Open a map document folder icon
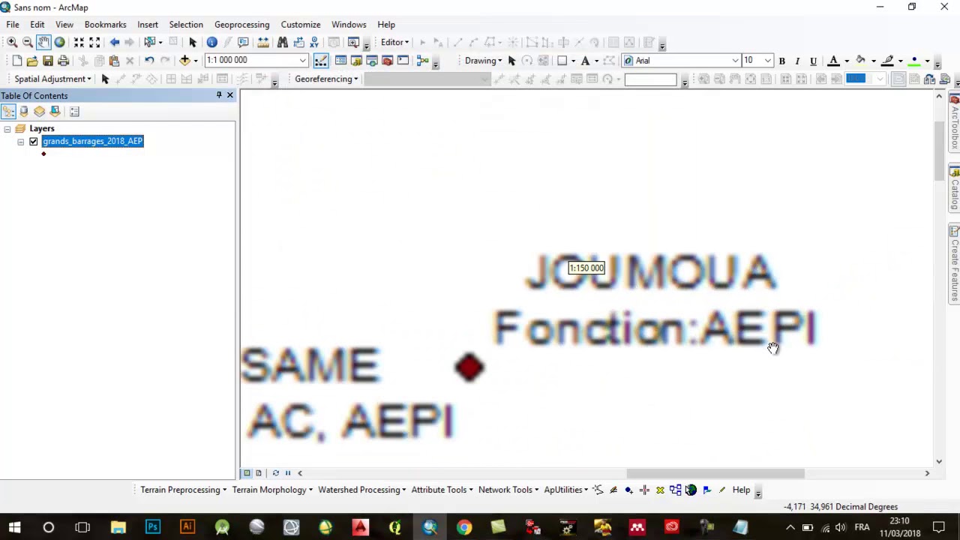The image size is (960, 540). point(32,61)
